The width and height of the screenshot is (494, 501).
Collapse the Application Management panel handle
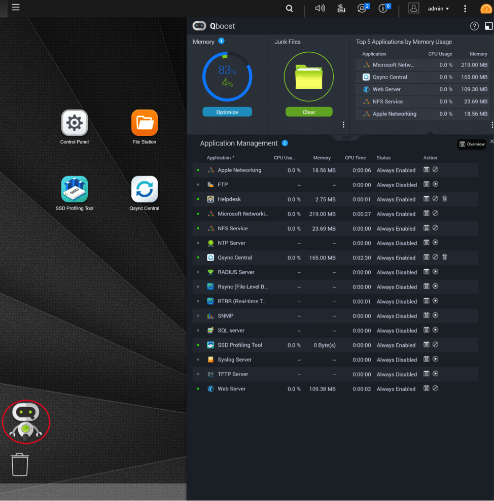346,138
